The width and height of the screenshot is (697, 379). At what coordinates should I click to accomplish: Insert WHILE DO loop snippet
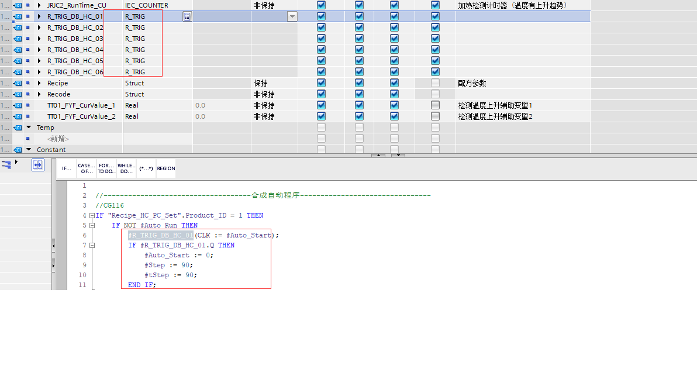[126, 168]
